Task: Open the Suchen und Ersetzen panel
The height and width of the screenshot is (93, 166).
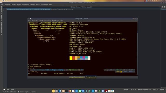Action: point(10,92)
